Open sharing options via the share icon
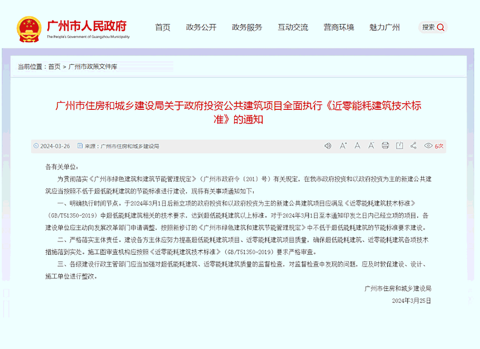 [413, 145]
